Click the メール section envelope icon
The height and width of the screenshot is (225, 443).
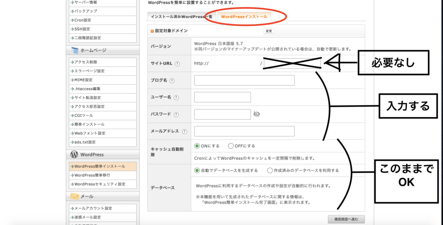pos(74,196)
